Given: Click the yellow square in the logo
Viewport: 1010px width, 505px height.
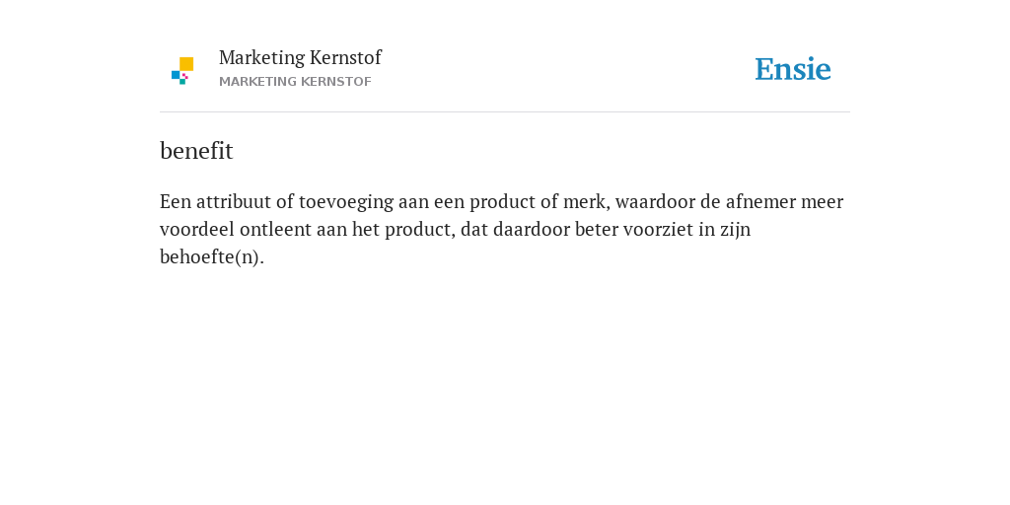Looking at the screenshot, I should (x=186, y=64).
